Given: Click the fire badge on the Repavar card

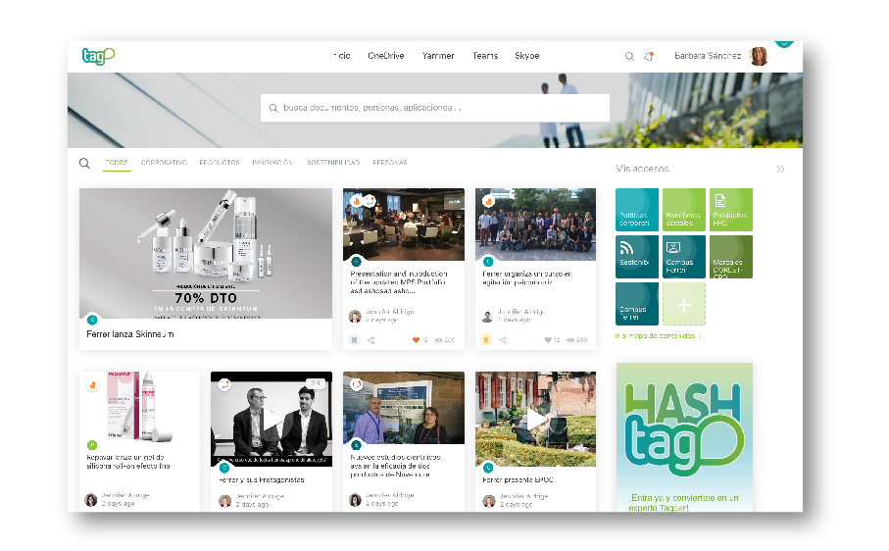Looking at the screenshot, I should pyautogui.click(x=92, y=385).
